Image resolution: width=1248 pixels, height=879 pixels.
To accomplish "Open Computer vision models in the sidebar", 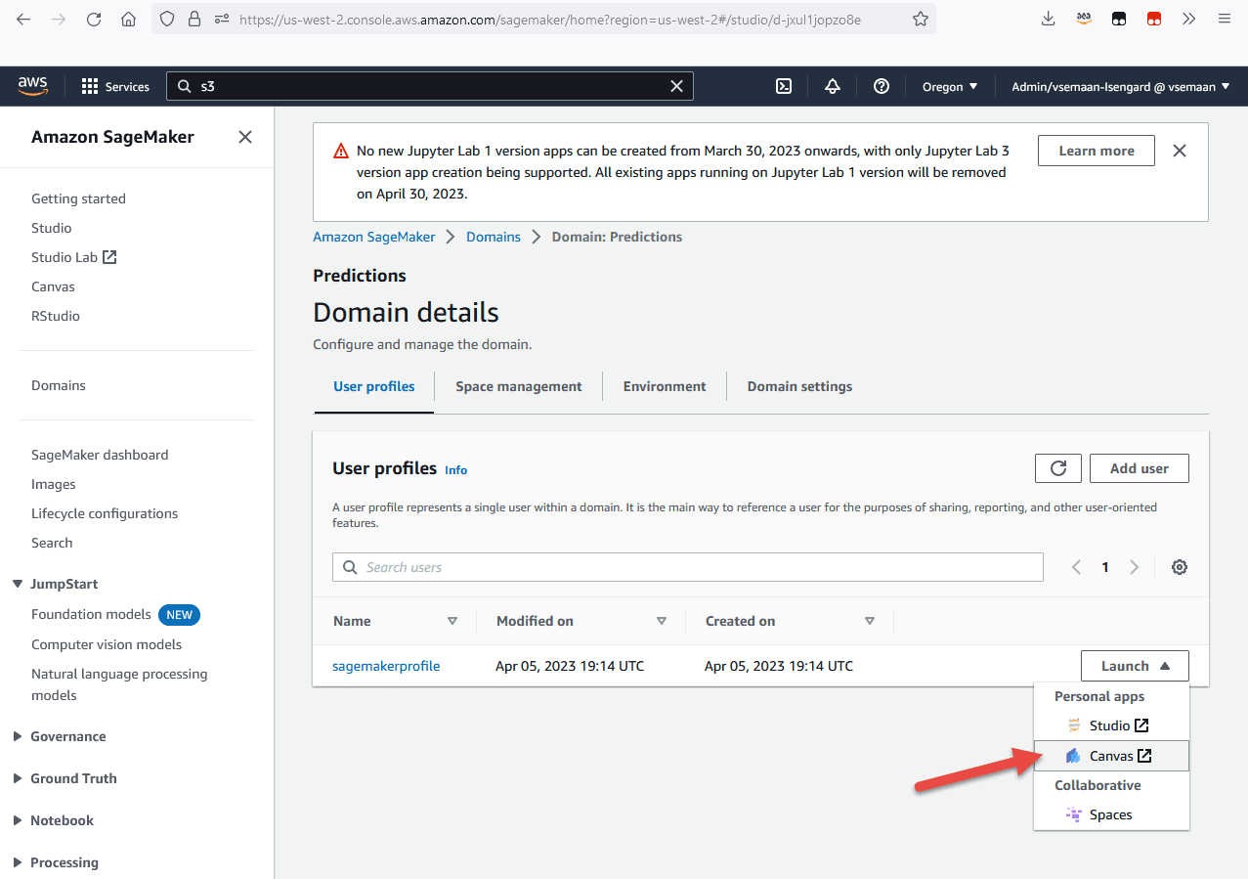I will click(107, 644).
